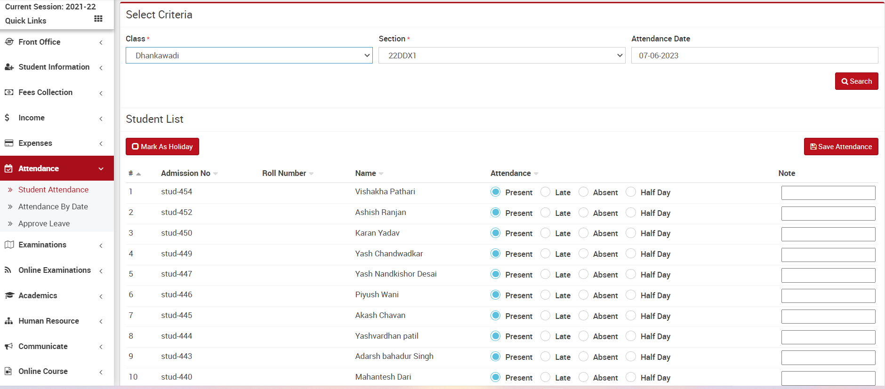Open the Class dropdown showing Dhankawadi
Image resolution: width=885 pixels, height=389 pixels.
click(249, 56)
